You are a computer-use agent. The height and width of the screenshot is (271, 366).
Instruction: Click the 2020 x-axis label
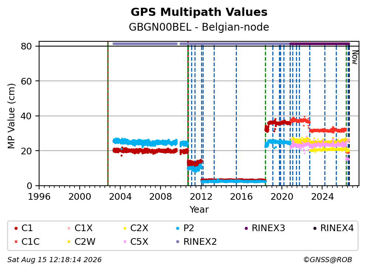[282, 197]
